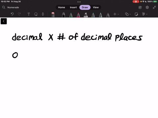Pick the black pen
158x118 pixels.
[x=64, y=15]
